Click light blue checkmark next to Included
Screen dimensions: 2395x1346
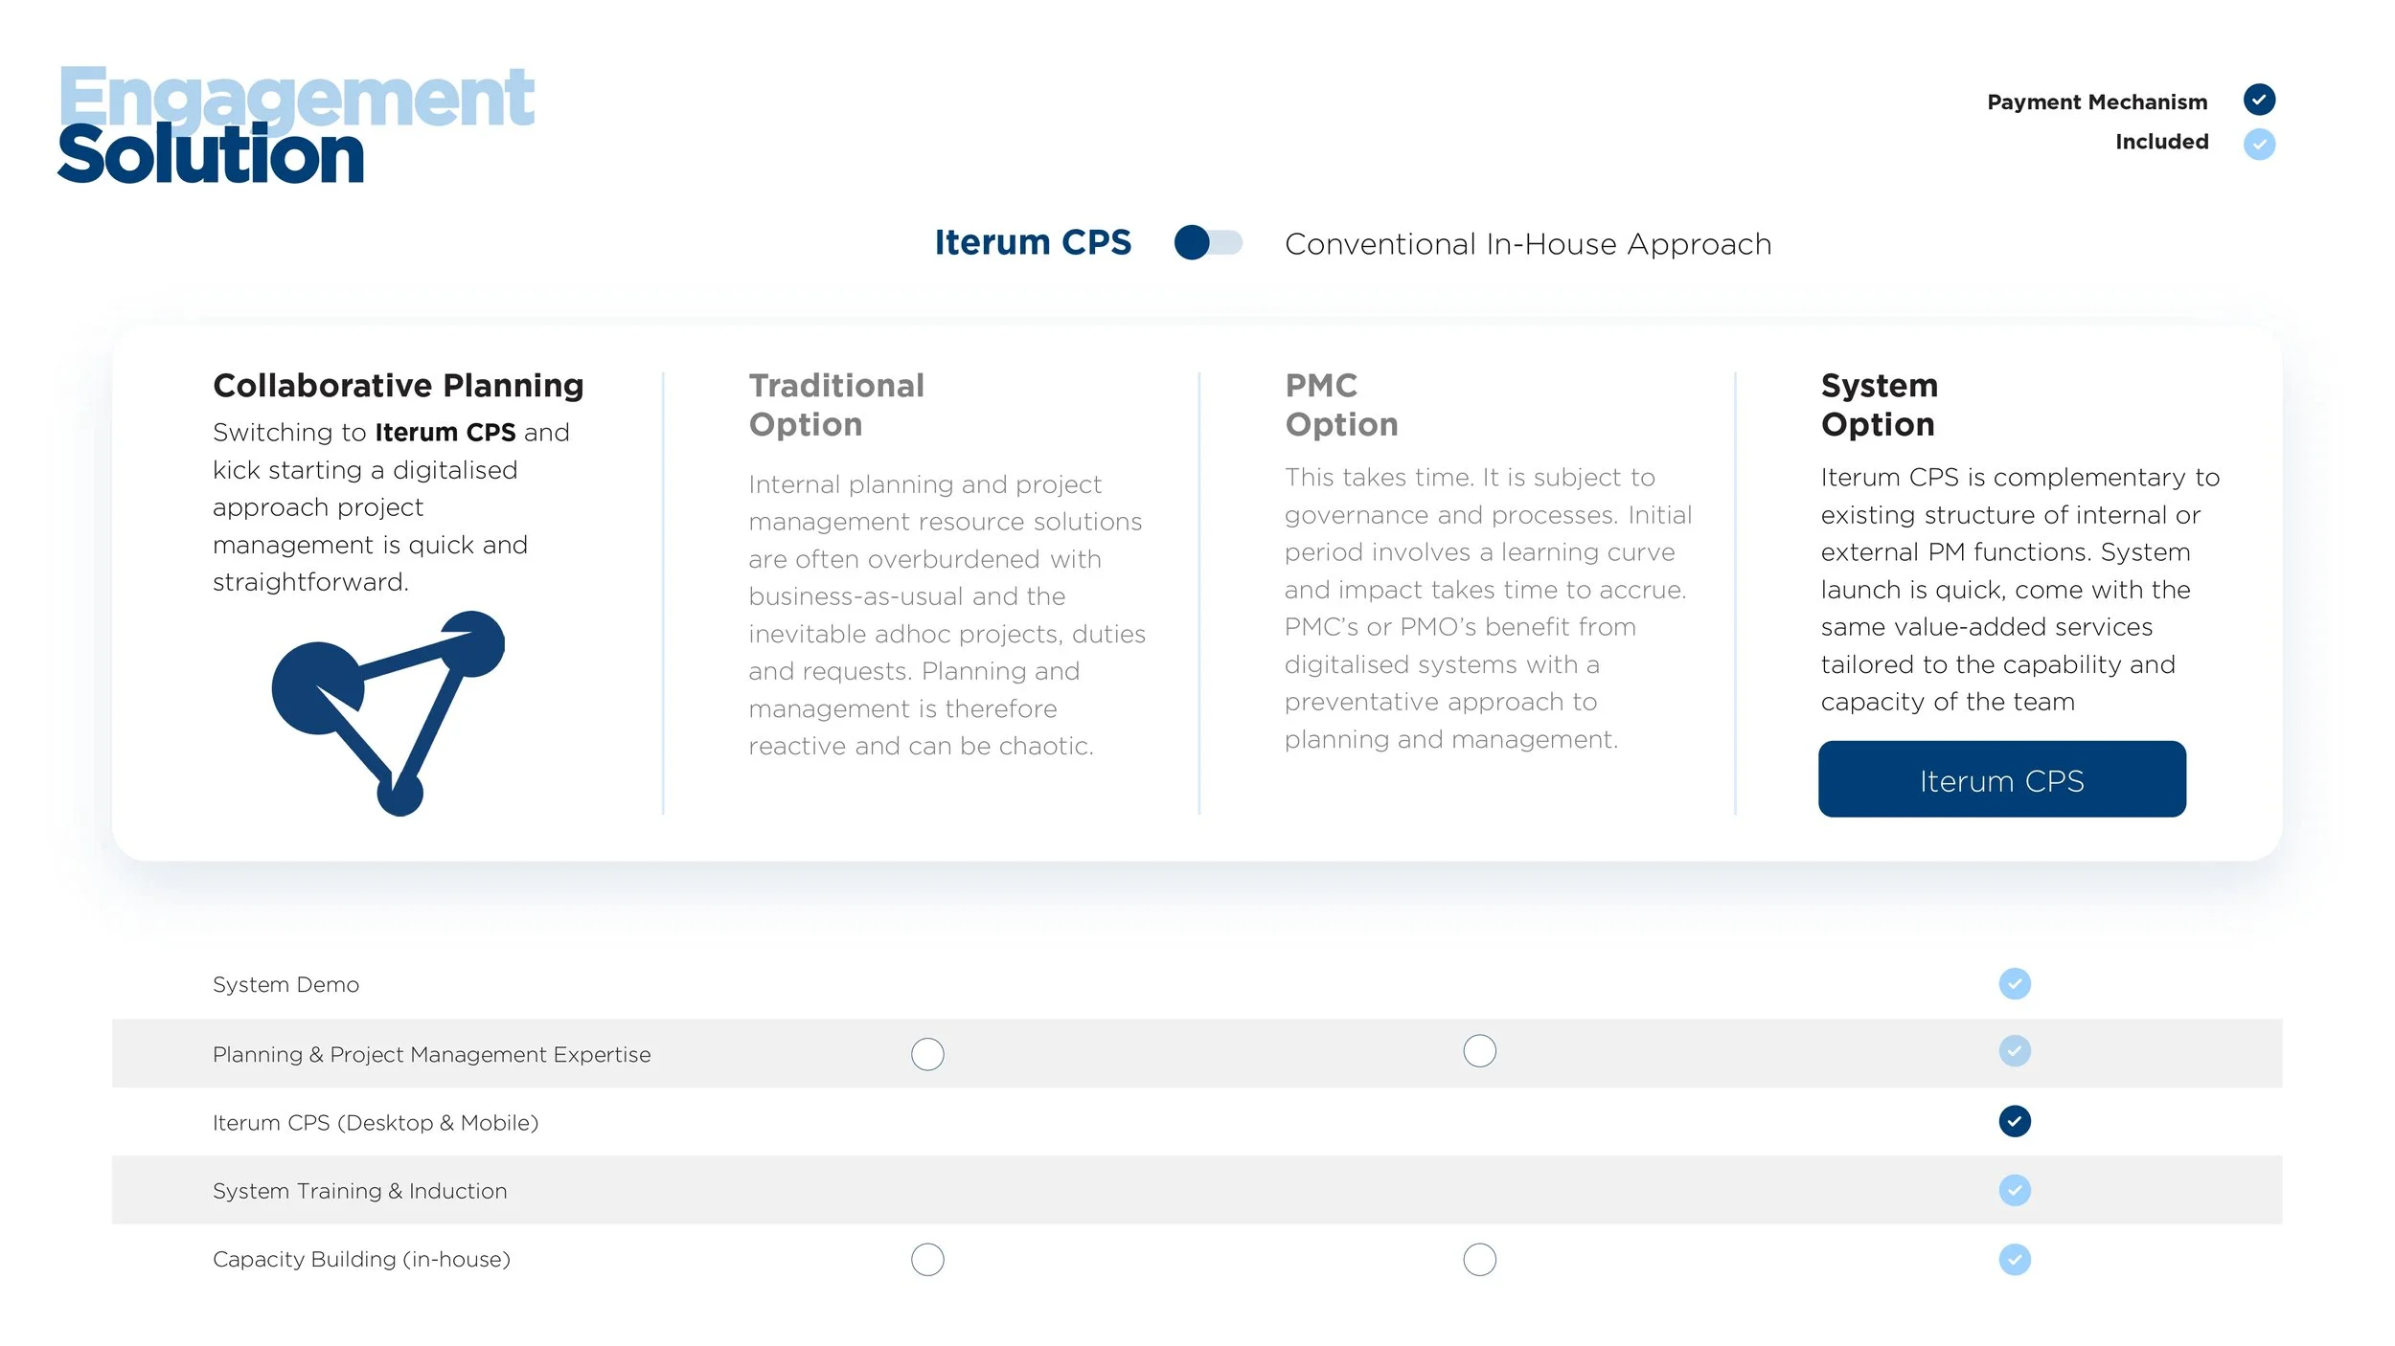[x=2258, y=144]
